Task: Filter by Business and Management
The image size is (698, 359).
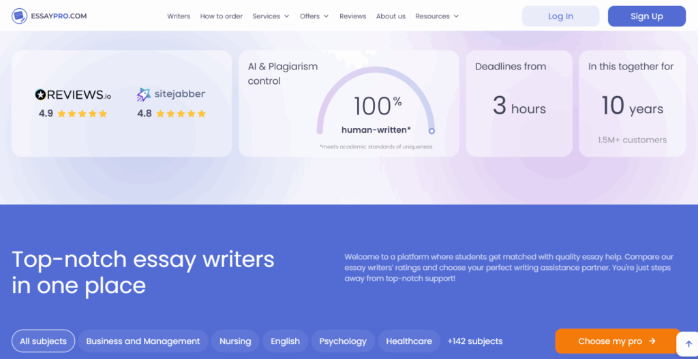Action: point(143,341)
